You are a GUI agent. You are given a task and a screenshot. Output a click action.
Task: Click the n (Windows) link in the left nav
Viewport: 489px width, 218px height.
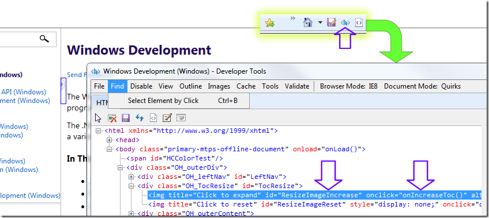point(18,170)
